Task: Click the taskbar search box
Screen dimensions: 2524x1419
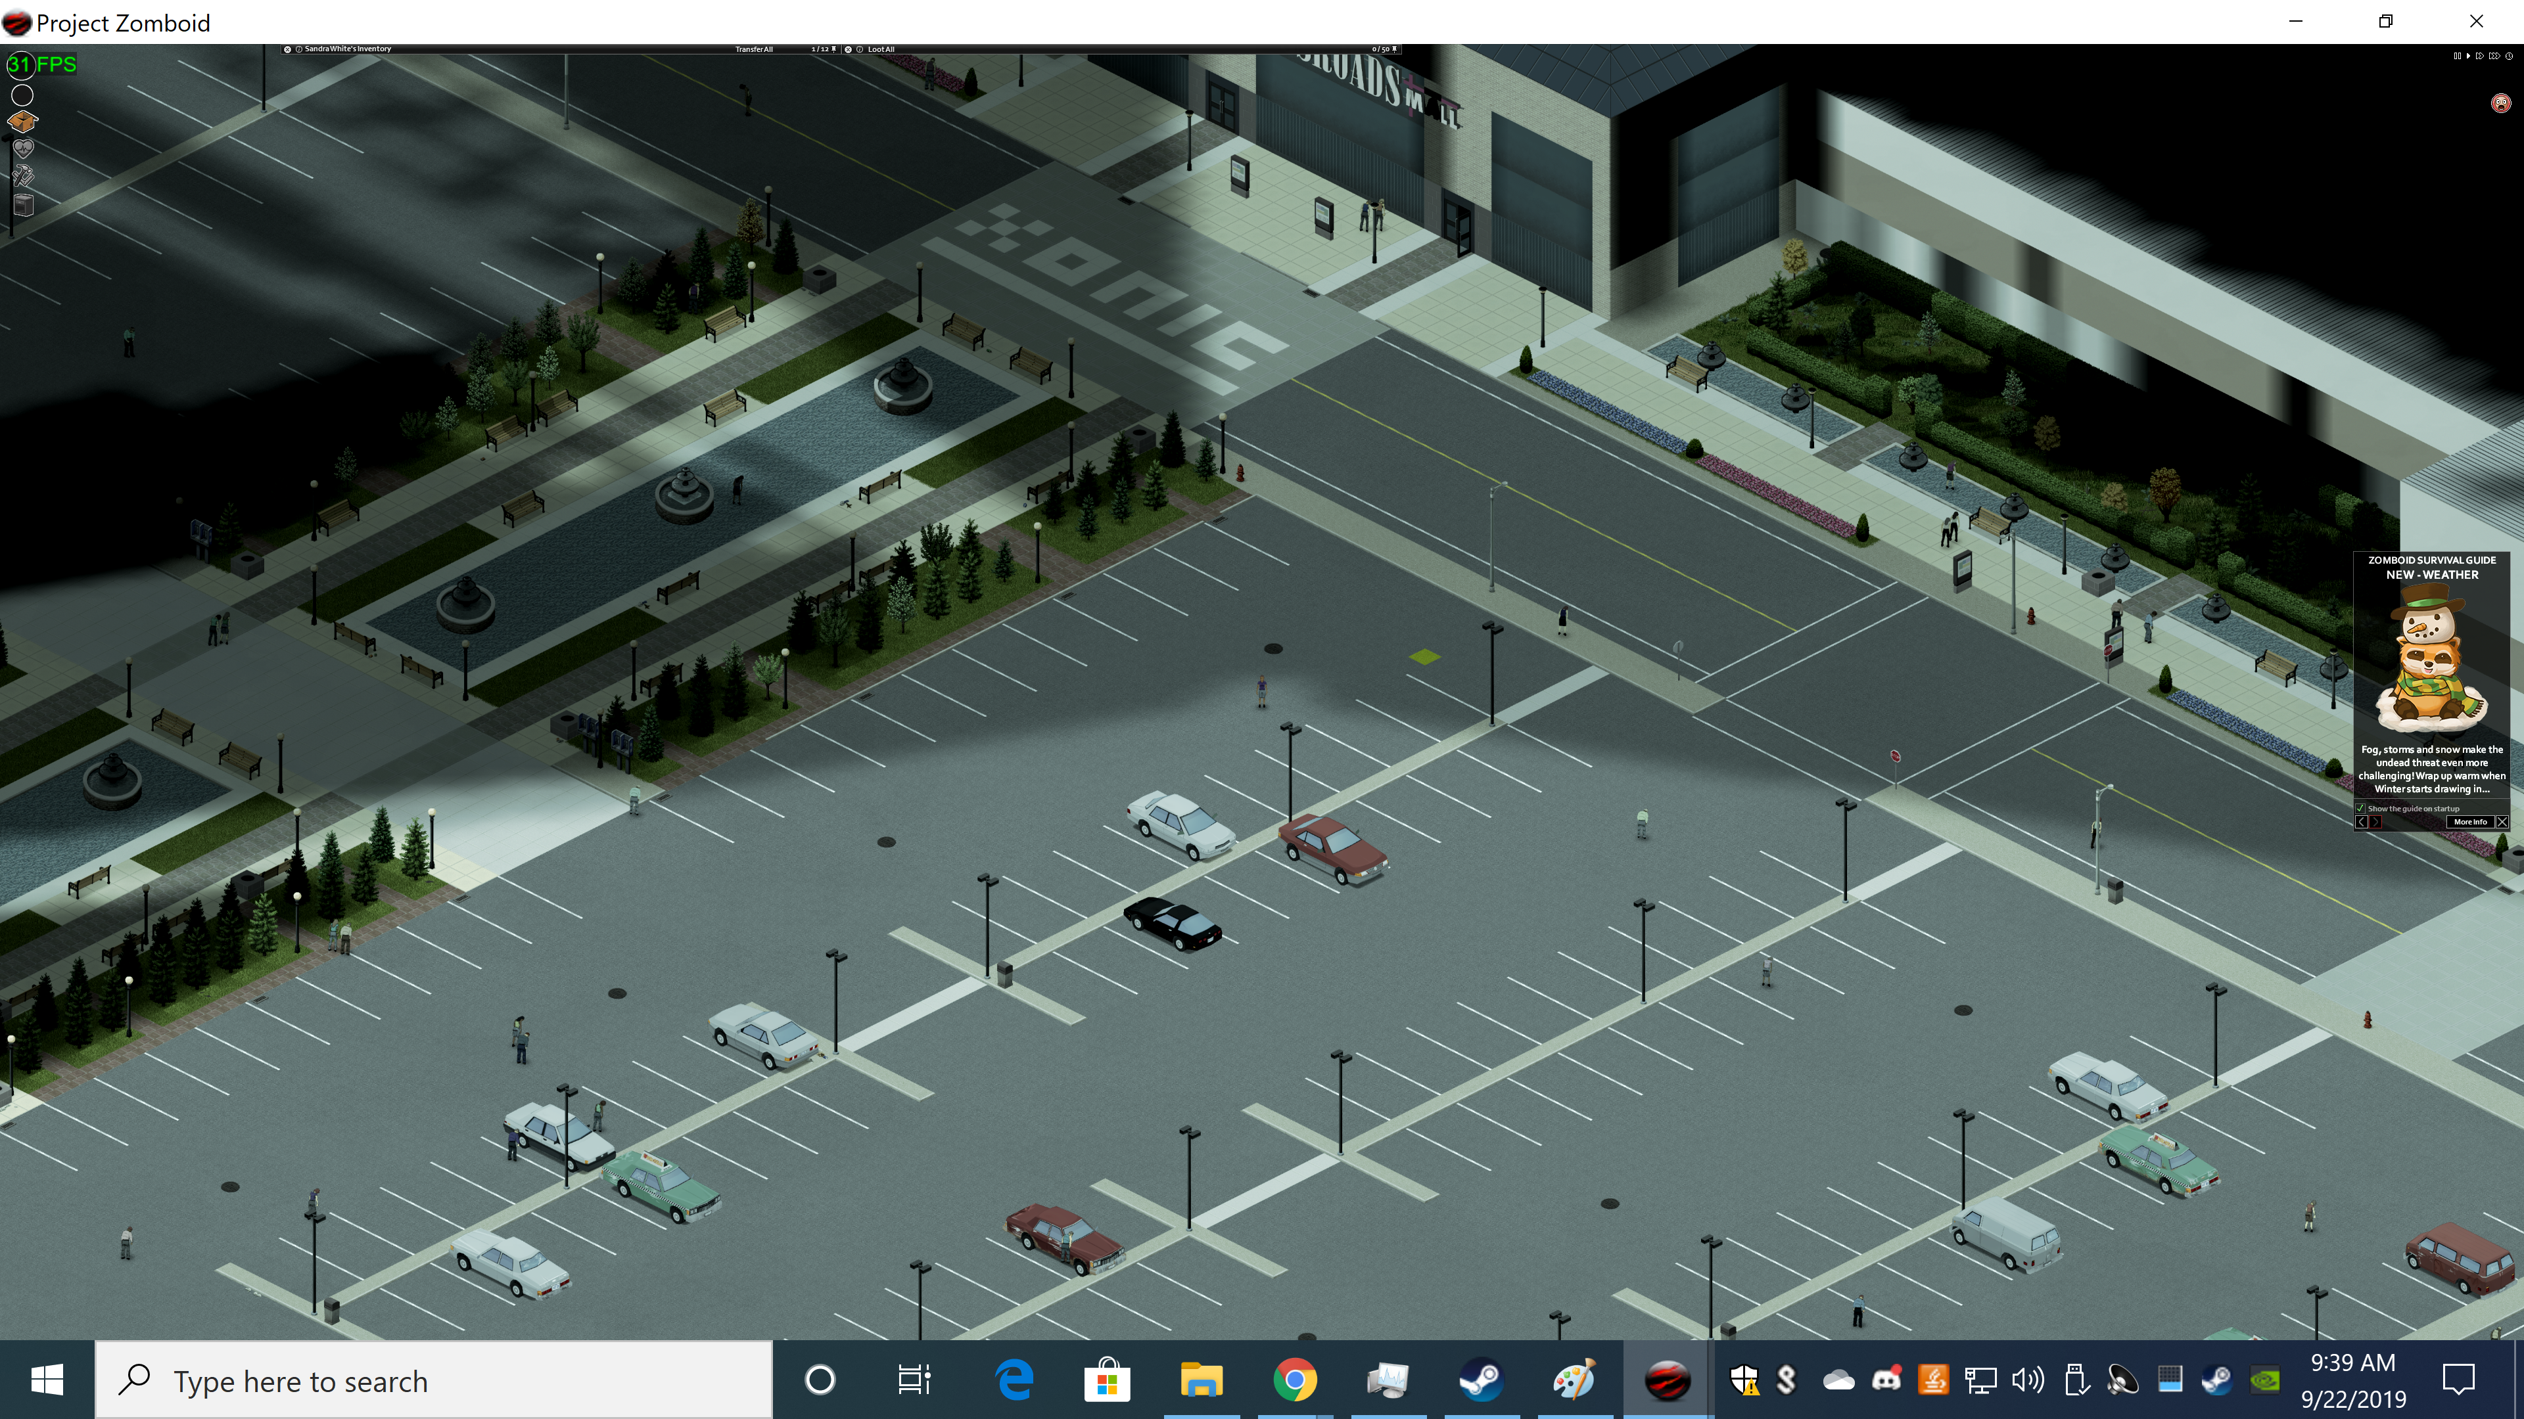Action: (x=434, y=1381)
